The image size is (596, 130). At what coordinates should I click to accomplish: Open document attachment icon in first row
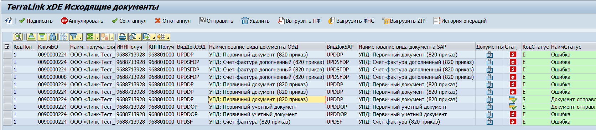[490, 55]
